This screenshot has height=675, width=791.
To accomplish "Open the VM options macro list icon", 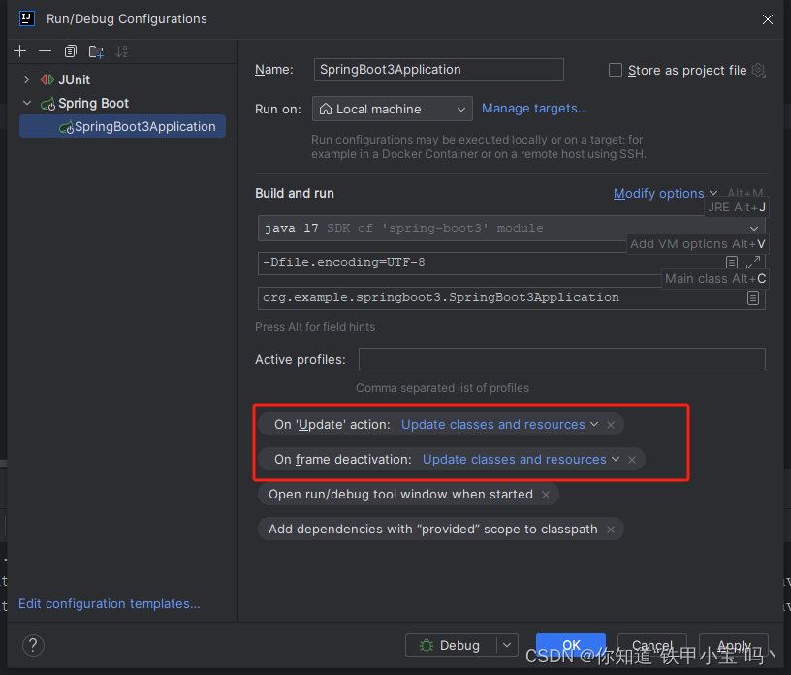I will [x=732, y=262].
